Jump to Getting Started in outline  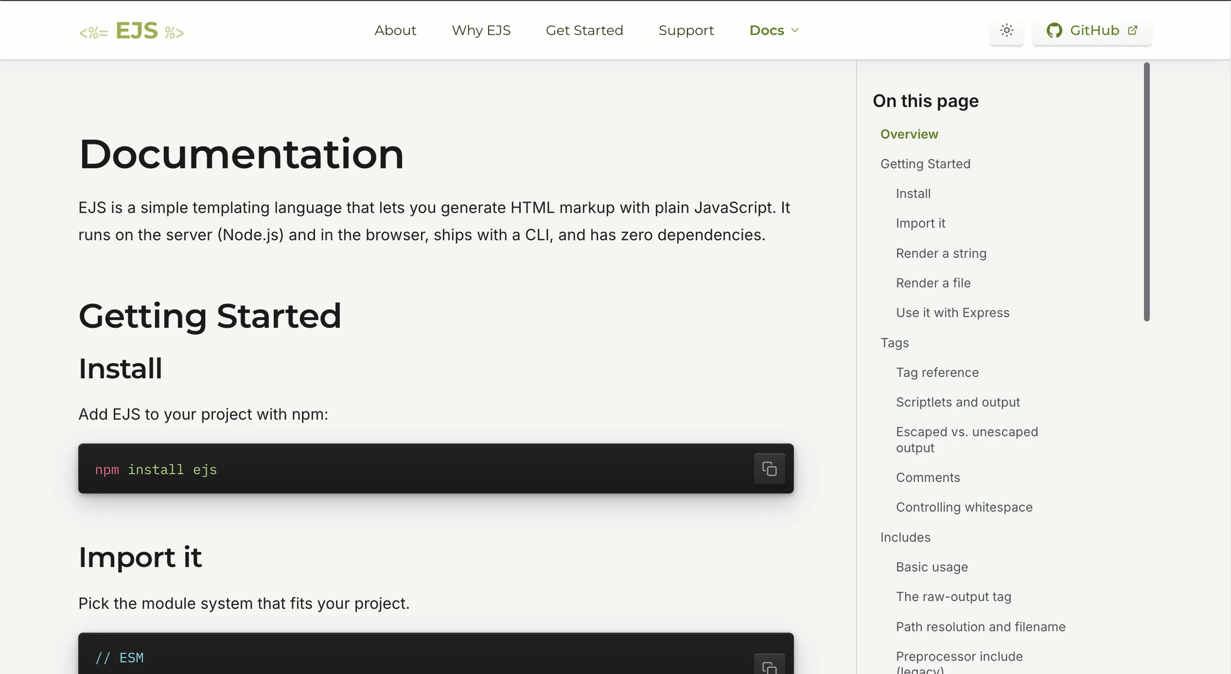(x=925, y=164)
